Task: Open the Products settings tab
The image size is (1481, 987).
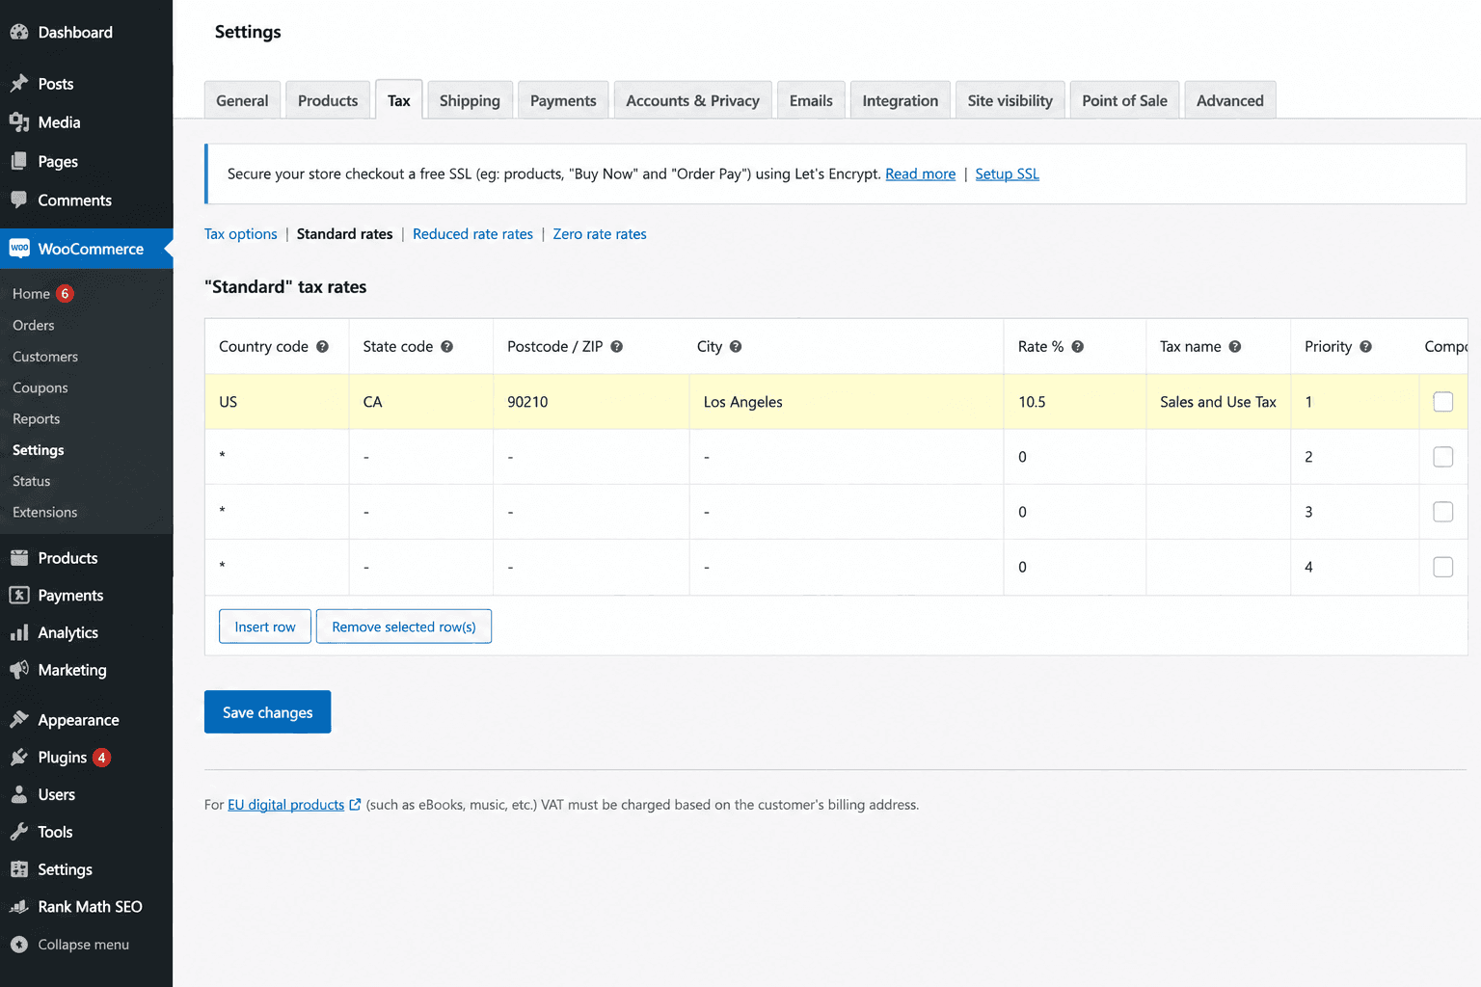Action: (328, 100)
